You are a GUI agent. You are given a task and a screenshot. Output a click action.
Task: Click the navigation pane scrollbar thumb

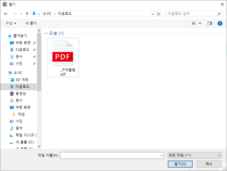coord(39,62)
